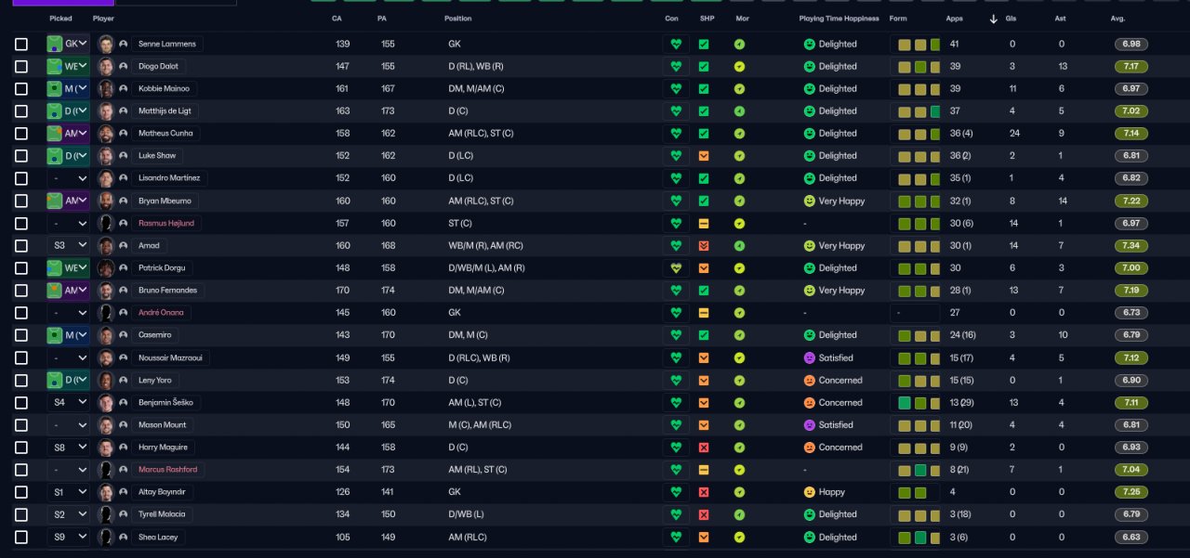
Task: Click the Delighted smiley icon for Matthijs de Ligt
Action: point(810,111)
